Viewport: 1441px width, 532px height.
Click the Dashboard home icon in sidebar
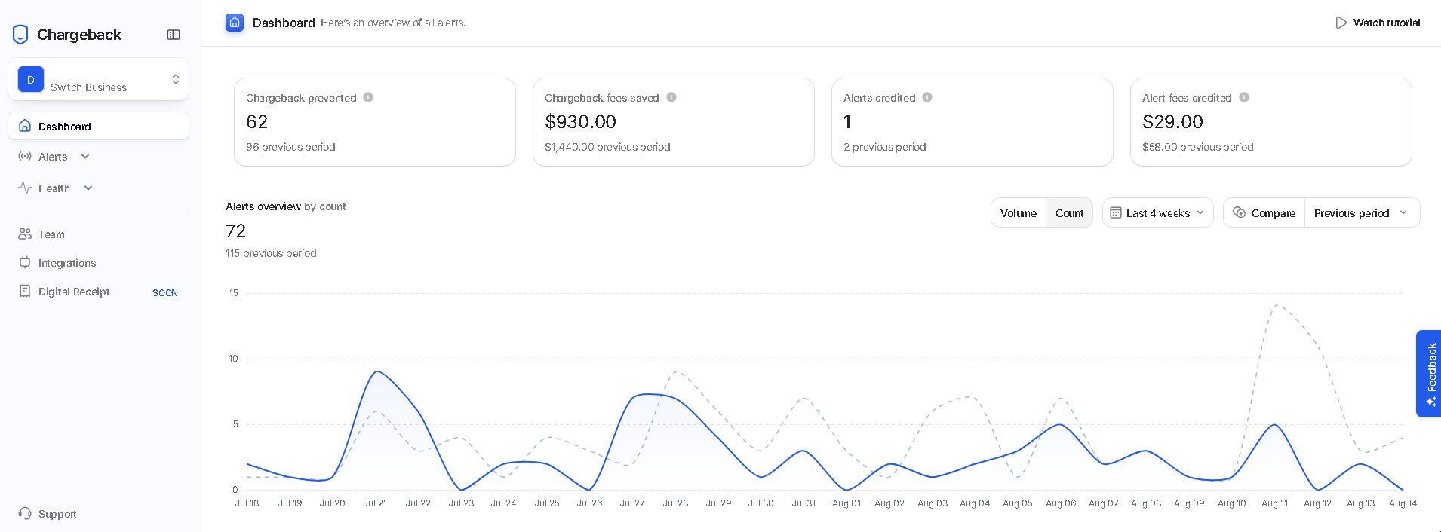pyautogui.click(x=25, y=126)
